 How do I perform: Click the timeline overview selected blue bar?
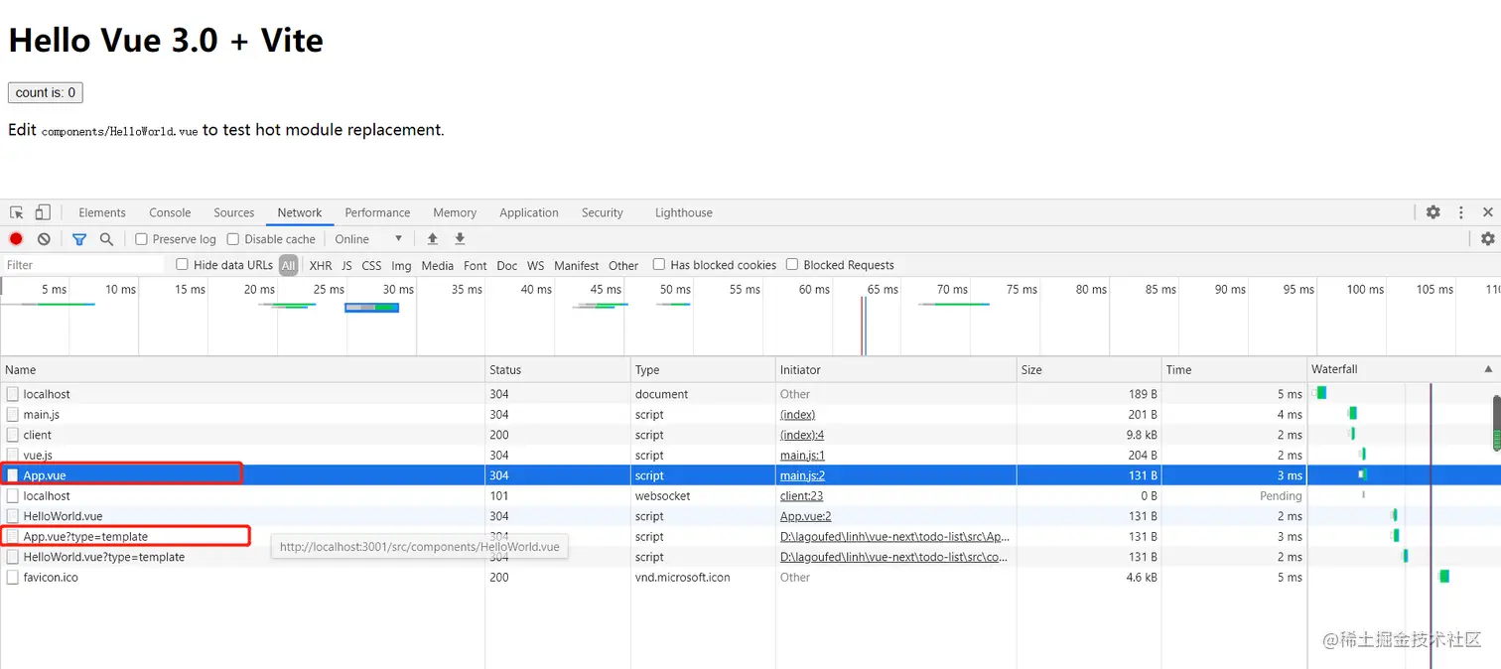pos(371,308)
